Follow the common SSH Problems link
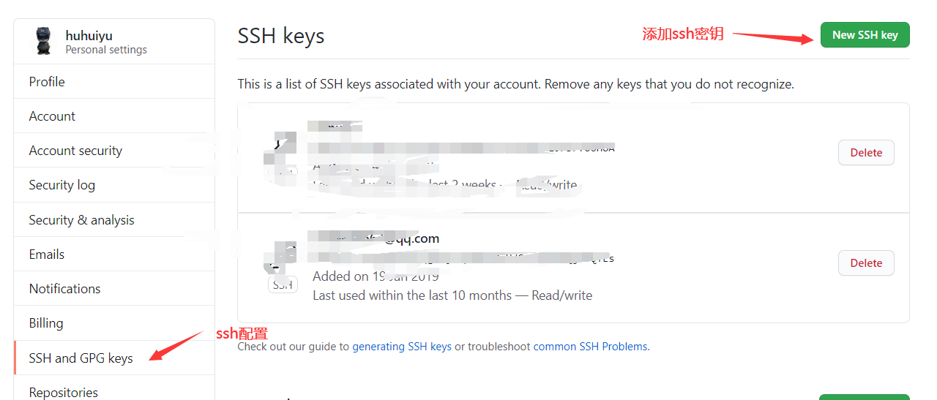Viewport: 937px width, 400px height. [590, 347]
